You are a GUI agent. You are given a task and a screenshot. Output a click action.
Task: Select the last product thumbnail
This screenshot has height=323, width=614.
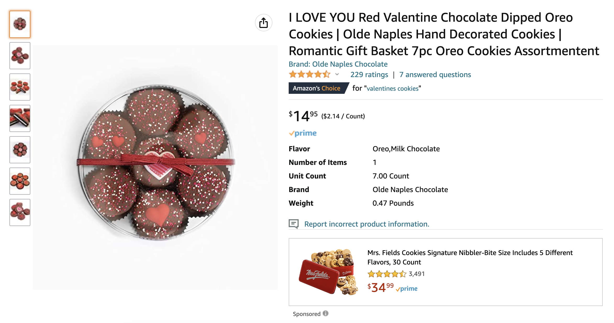pyautogui.click(x=20, y=212)
